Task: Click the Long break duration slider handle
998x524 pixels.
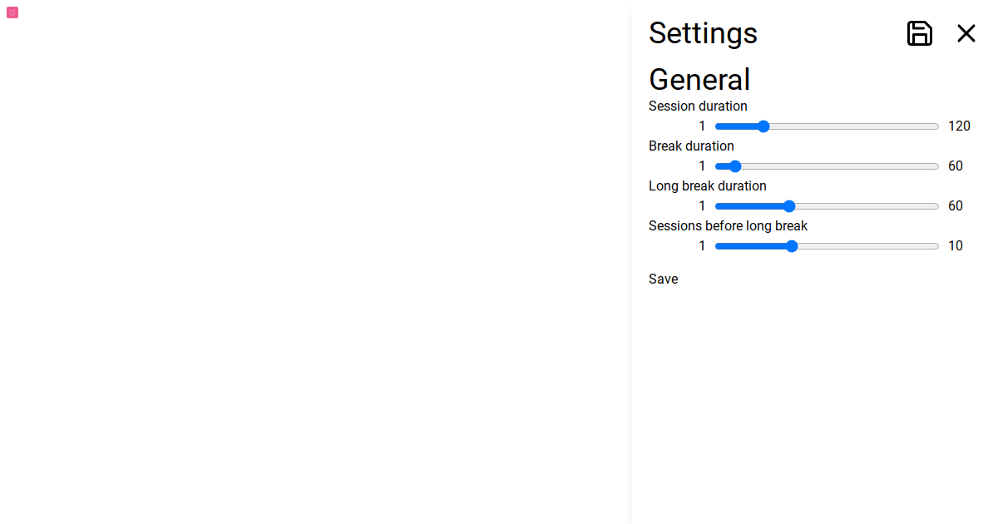Action: [x=789, y=206]
